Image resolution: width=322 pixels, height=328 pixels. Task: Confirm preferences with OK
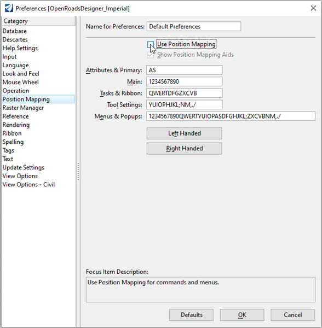click(x=242, y=315)
